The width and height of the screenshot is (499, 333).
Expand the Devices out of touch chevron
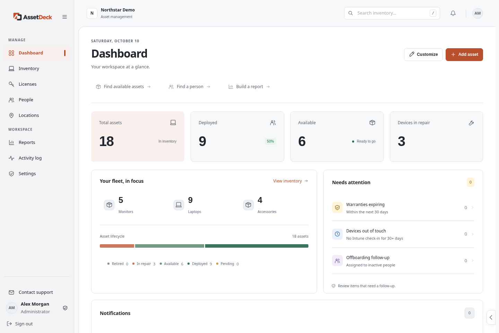473,234
